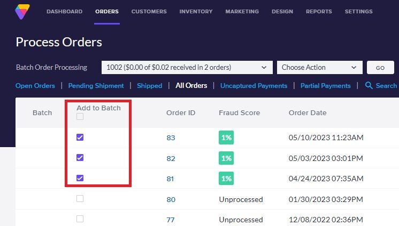This screenshot has height=226, width=399.
Task: Open the Design menu
Action: pos(282,11)
